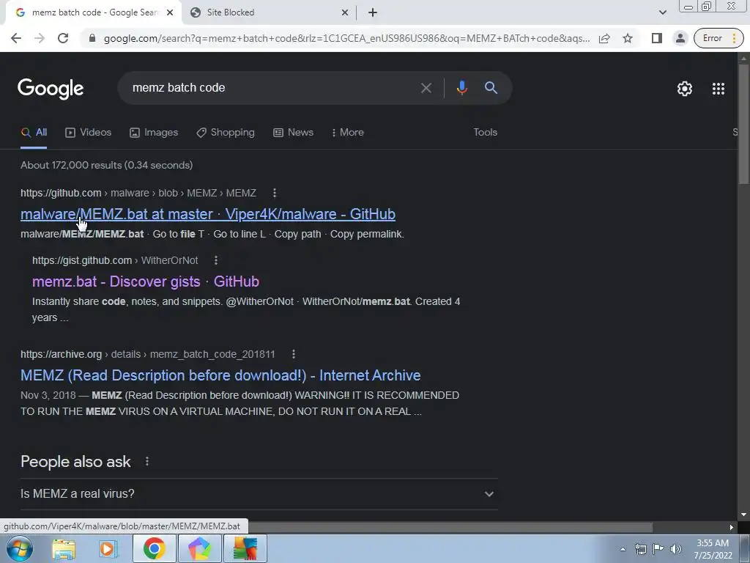Open the People also ask options menu
750x563 pixels.
146,462
